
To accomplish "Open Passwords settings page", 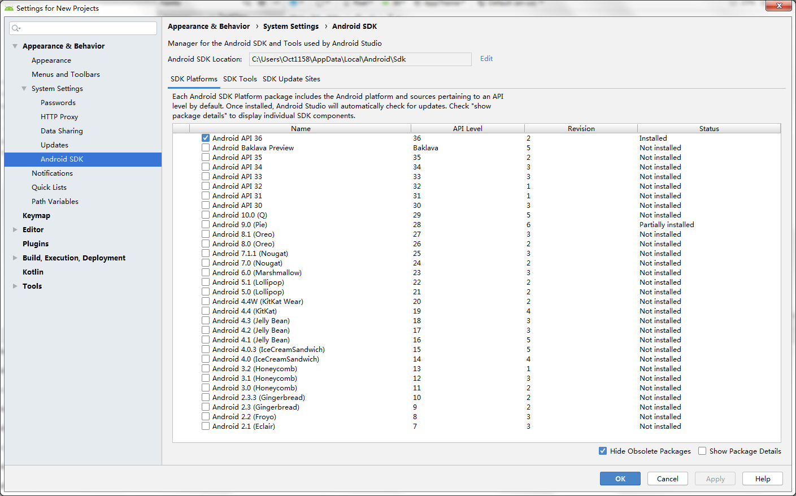I will (x=58, y=103).
